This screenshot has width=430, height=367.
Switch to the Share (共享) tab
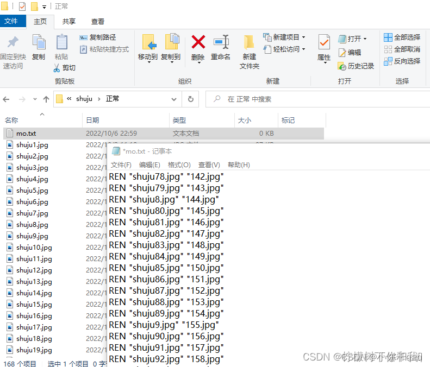click(69, 21)
